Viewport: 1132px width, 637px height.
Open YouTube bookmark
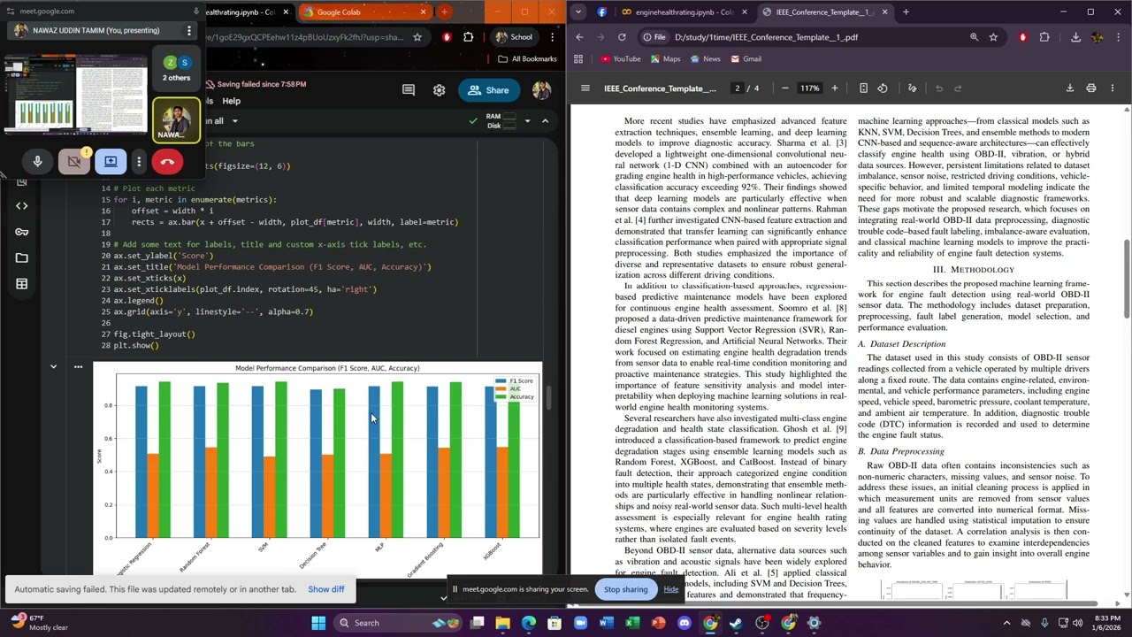tap(621, 59)
